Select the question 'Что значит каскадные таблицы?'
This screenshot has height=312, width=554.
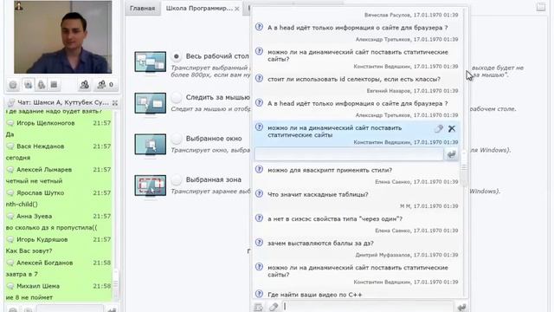click(318, 194)
